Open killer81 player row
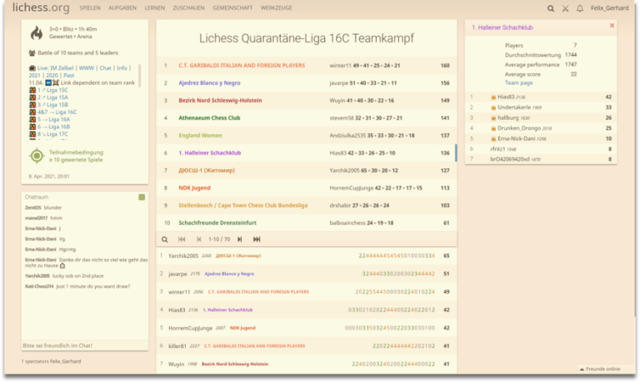 [307, 346]
